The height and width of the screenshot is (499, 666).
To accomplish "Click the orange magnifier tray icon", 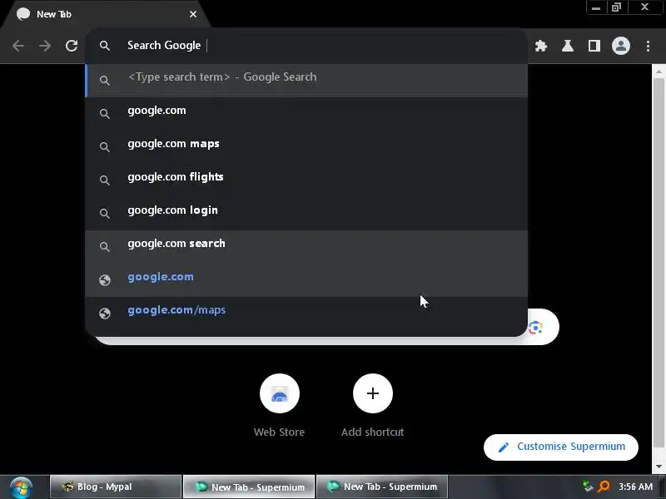I will 603,487.
